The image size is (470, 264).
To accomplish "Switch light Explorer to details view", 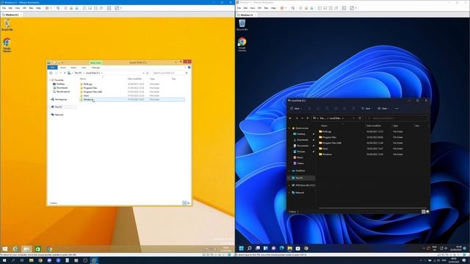I will tap(184, 203).
